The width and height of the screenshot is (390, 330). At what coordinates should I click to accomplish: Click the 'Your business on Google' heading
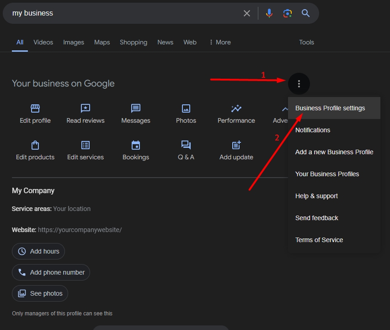63,83
